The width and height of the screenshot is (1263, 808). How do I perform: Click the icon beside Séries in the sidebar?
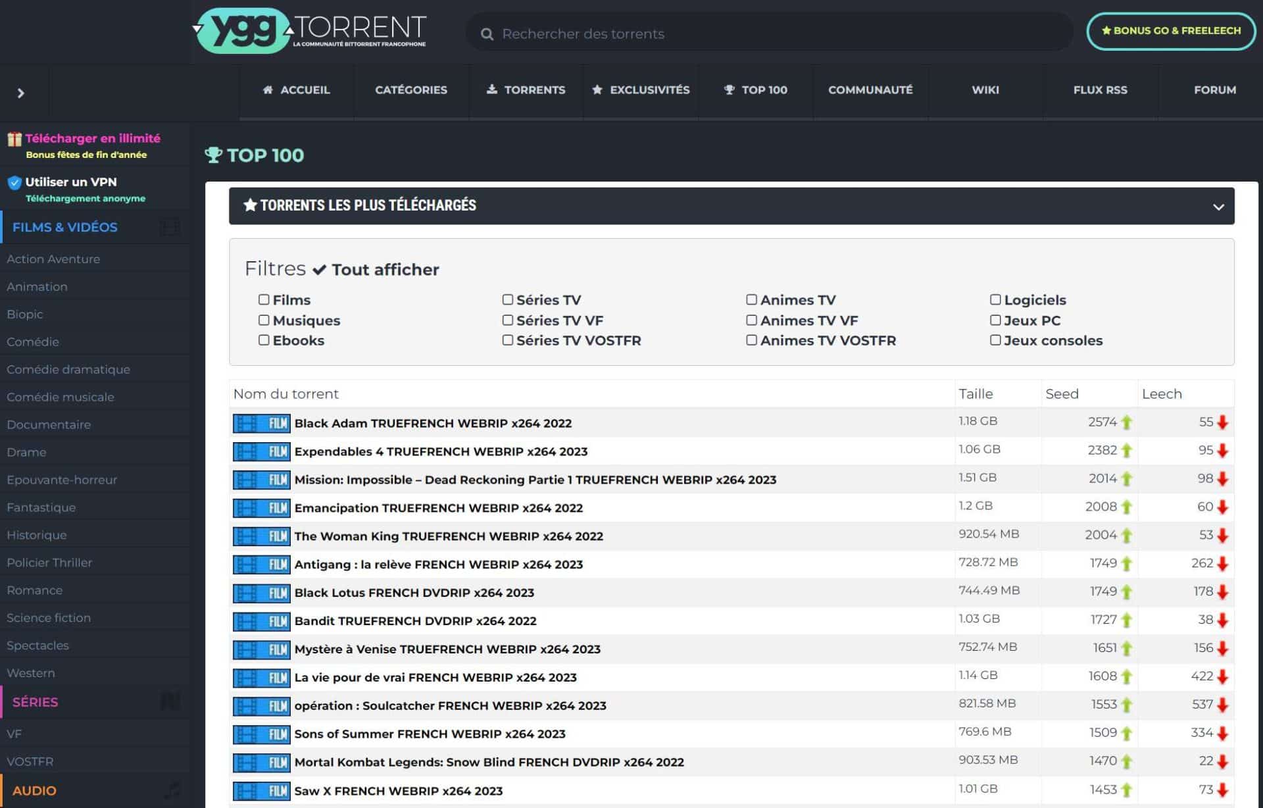pos(170,701)
